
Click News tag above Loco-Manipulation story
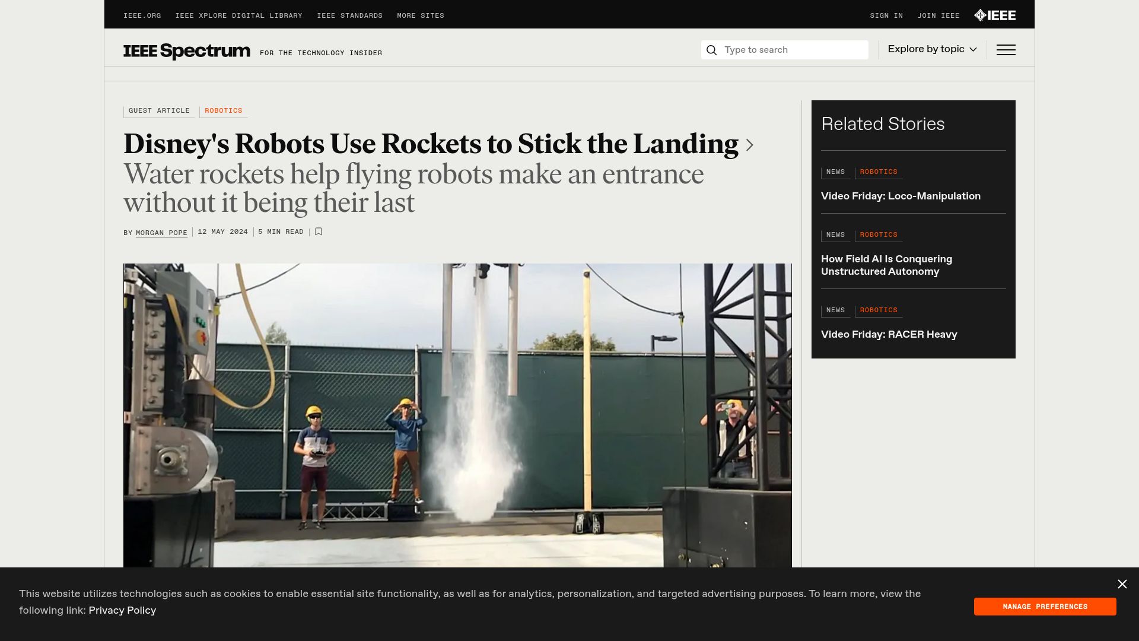coord(835,172)
